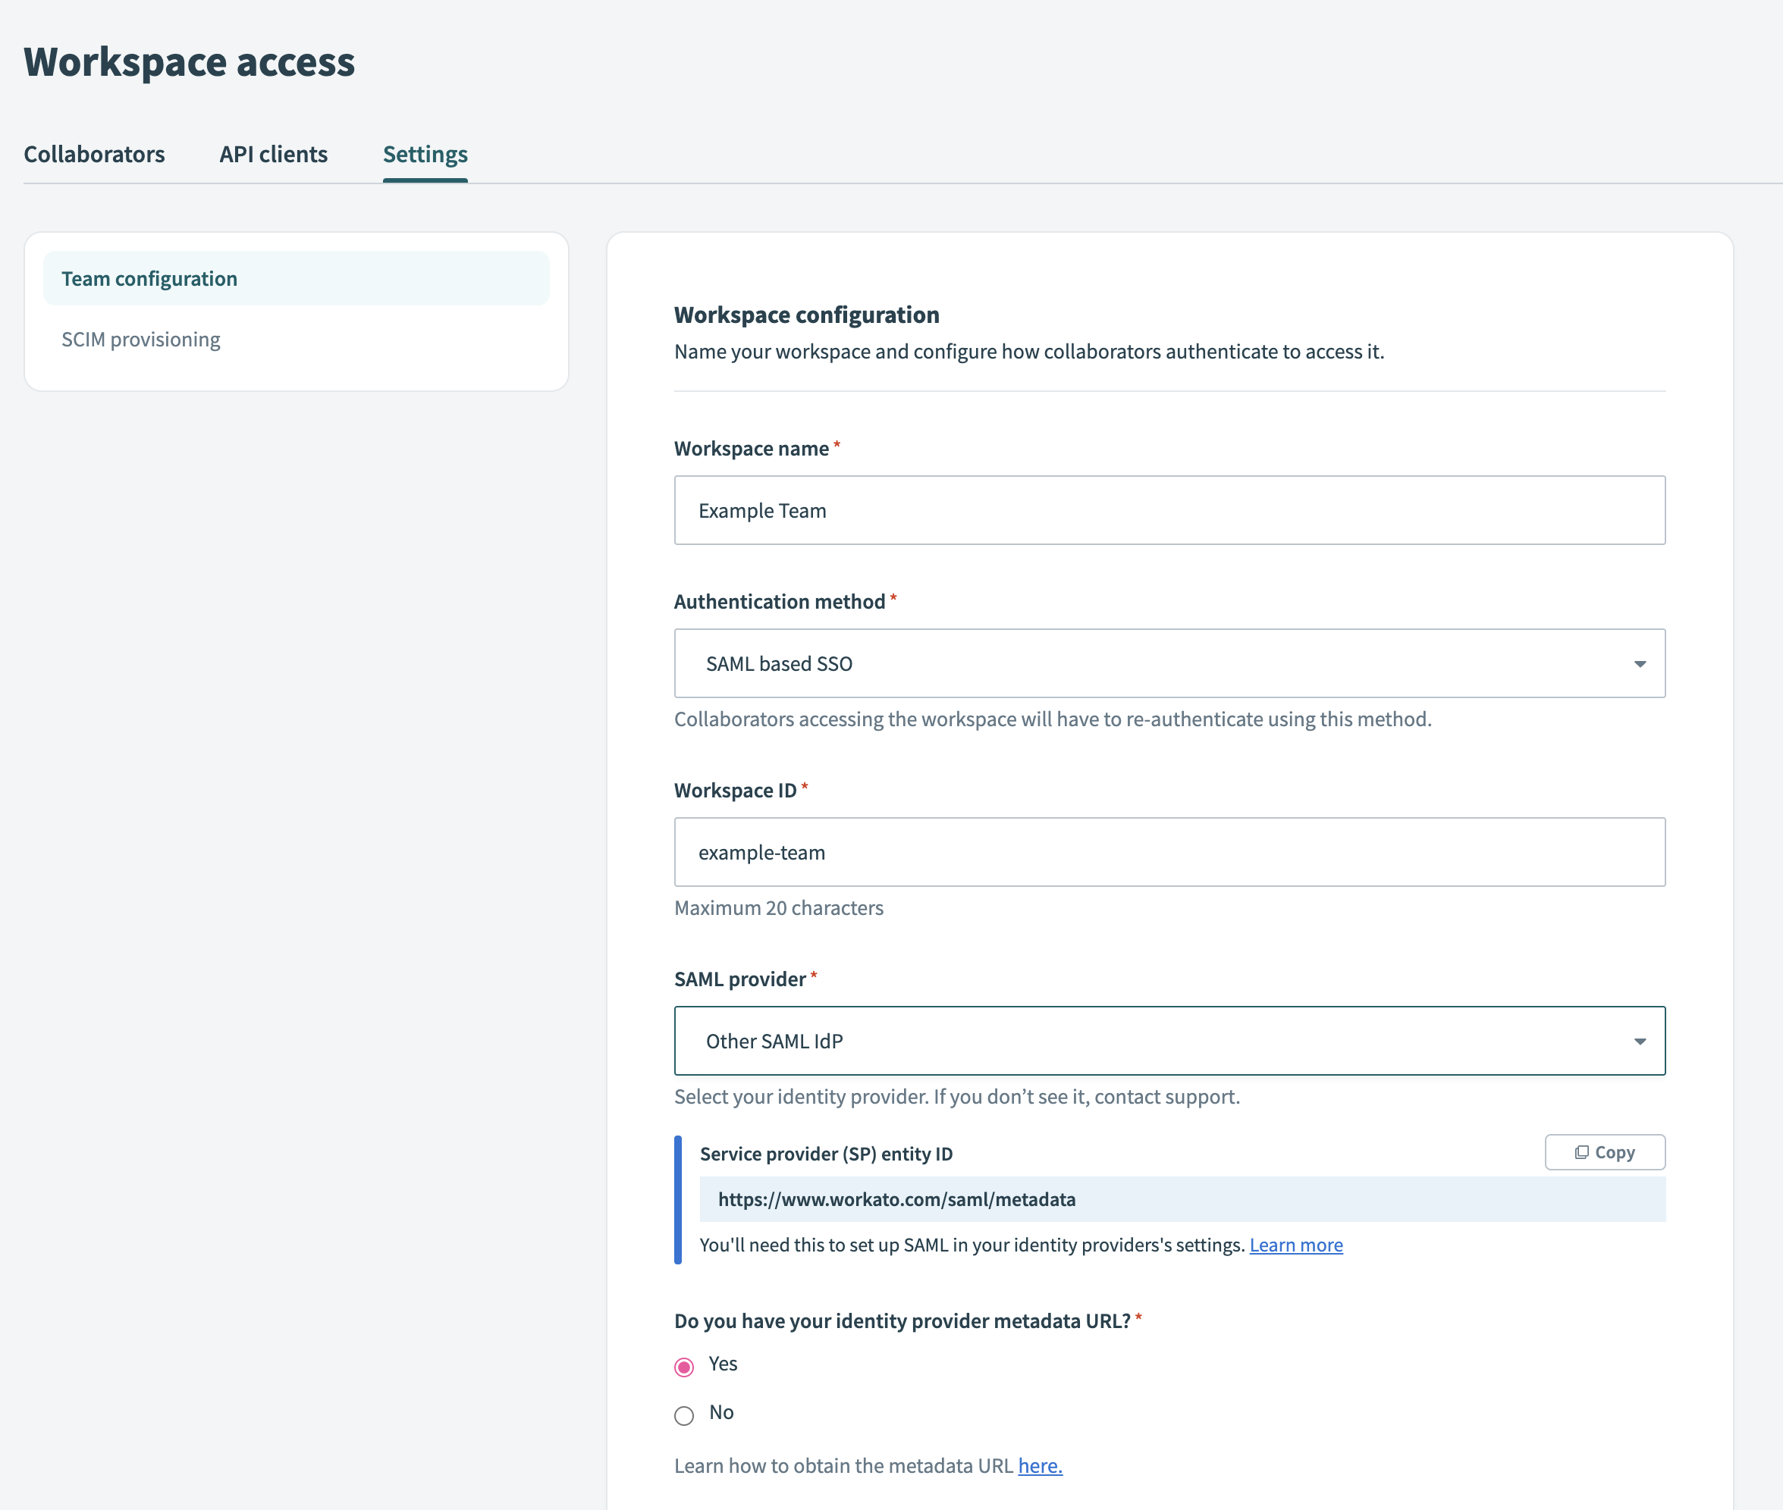Select the SP entity ID metadata URL text

tap(896, 1199)
